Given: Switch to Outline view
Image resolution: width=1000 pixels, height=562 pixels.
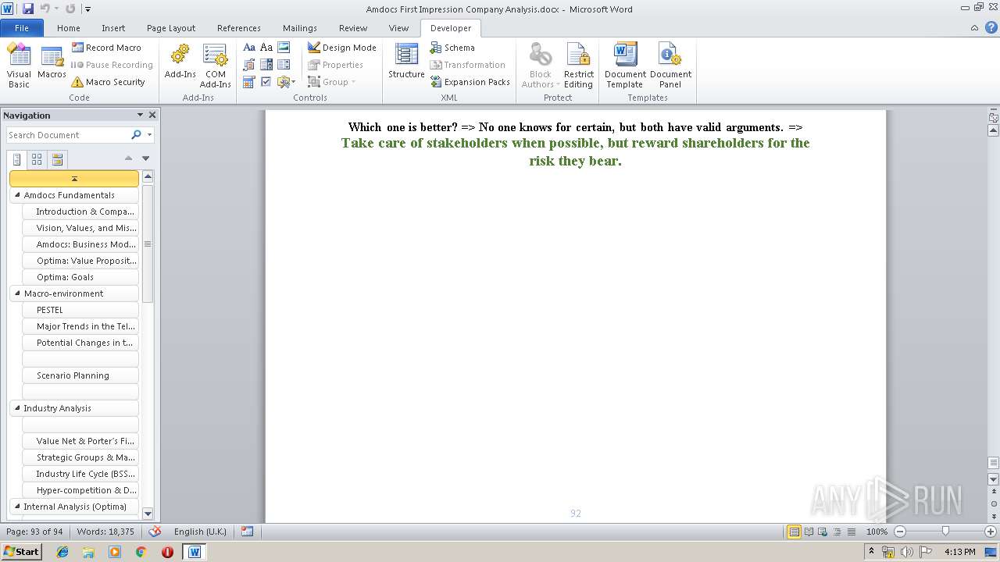Looking at the screenshot, I should point(836,532).
